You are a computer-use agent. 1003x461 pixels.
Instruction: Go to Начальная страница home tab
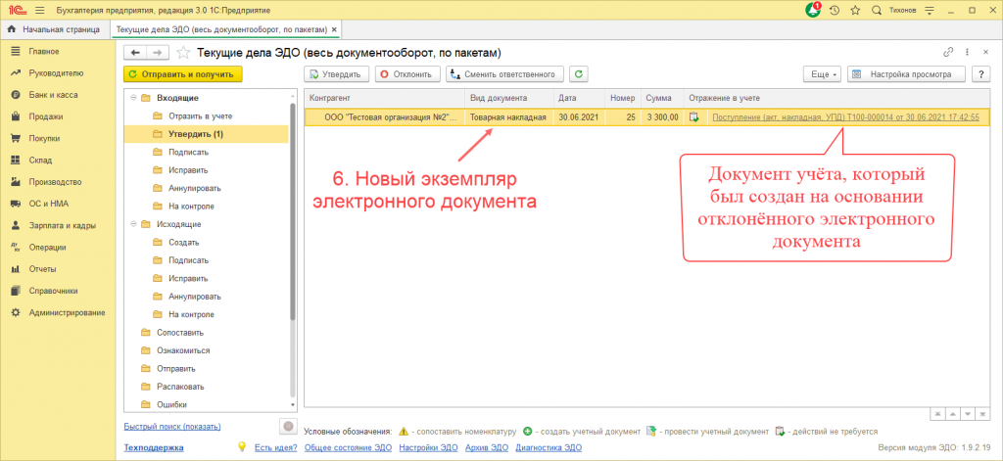tap(55, 29)
